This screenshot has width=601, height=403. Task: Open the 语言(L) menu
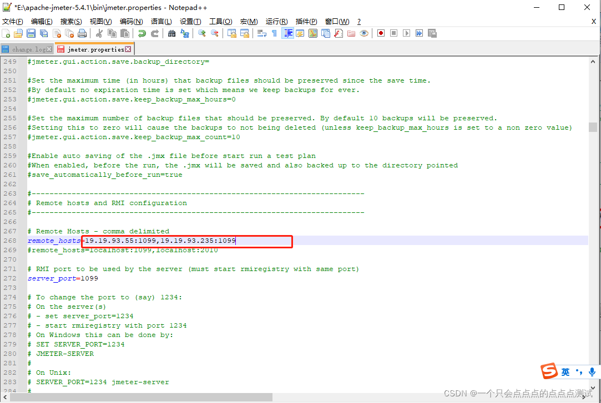coord(161,22)
